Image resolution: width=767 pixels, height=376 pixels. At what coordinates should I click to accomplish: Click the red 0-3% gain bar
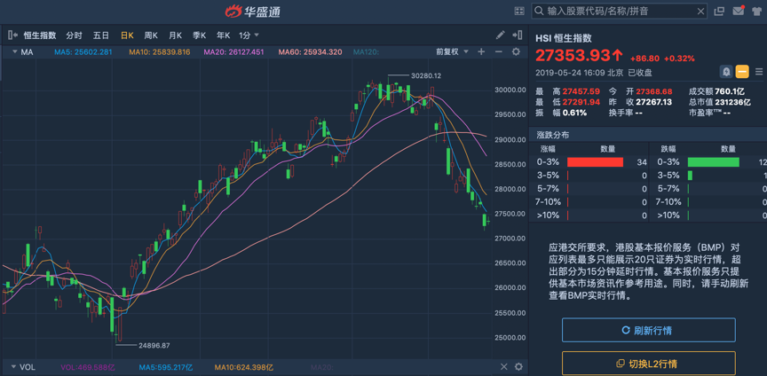[x=595, y=162]
